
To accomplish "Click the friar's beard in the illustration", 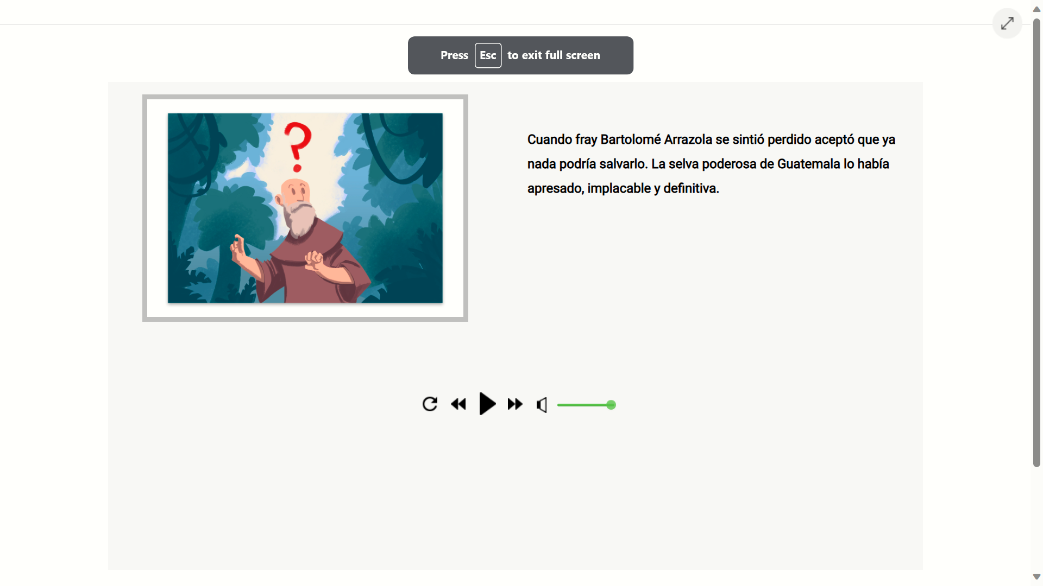I will point(300,218).
